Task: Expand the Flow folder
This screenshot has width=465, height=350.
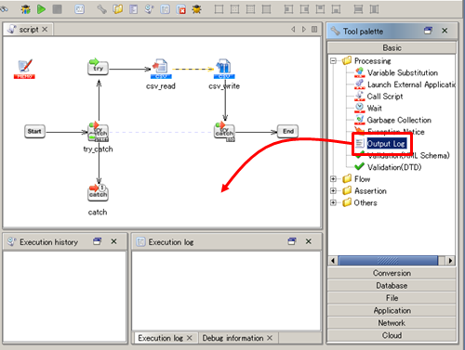Action: [x=333, y=179]
